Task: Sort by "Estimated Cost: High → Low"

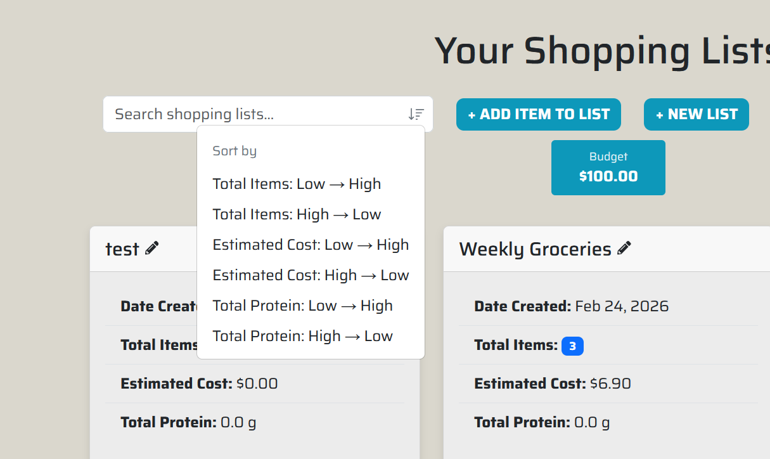Action: pos(311,275)
